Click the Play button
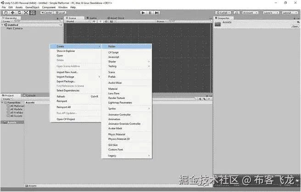This screenshot has height=192, width=301. tap(143, 13)
